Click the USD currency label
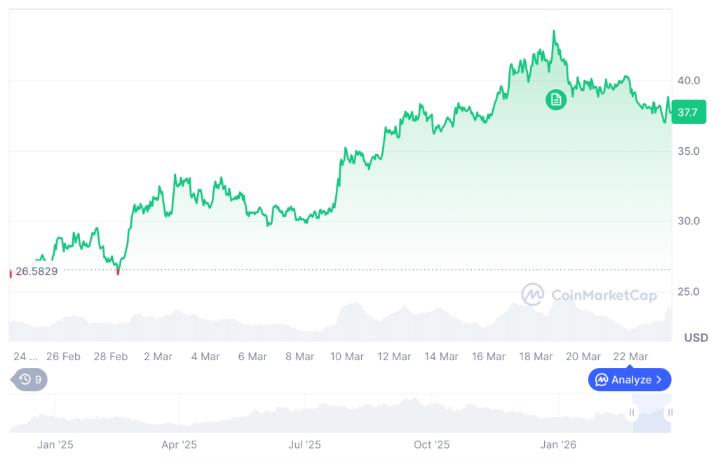This screenshot has height=459, width=718. pyautogui.click(x=696, y=338)
